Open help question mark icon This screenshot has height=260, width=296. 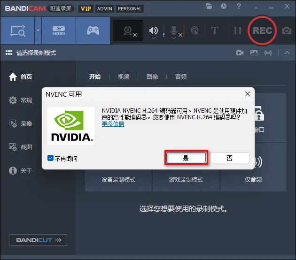pos(239,6)
